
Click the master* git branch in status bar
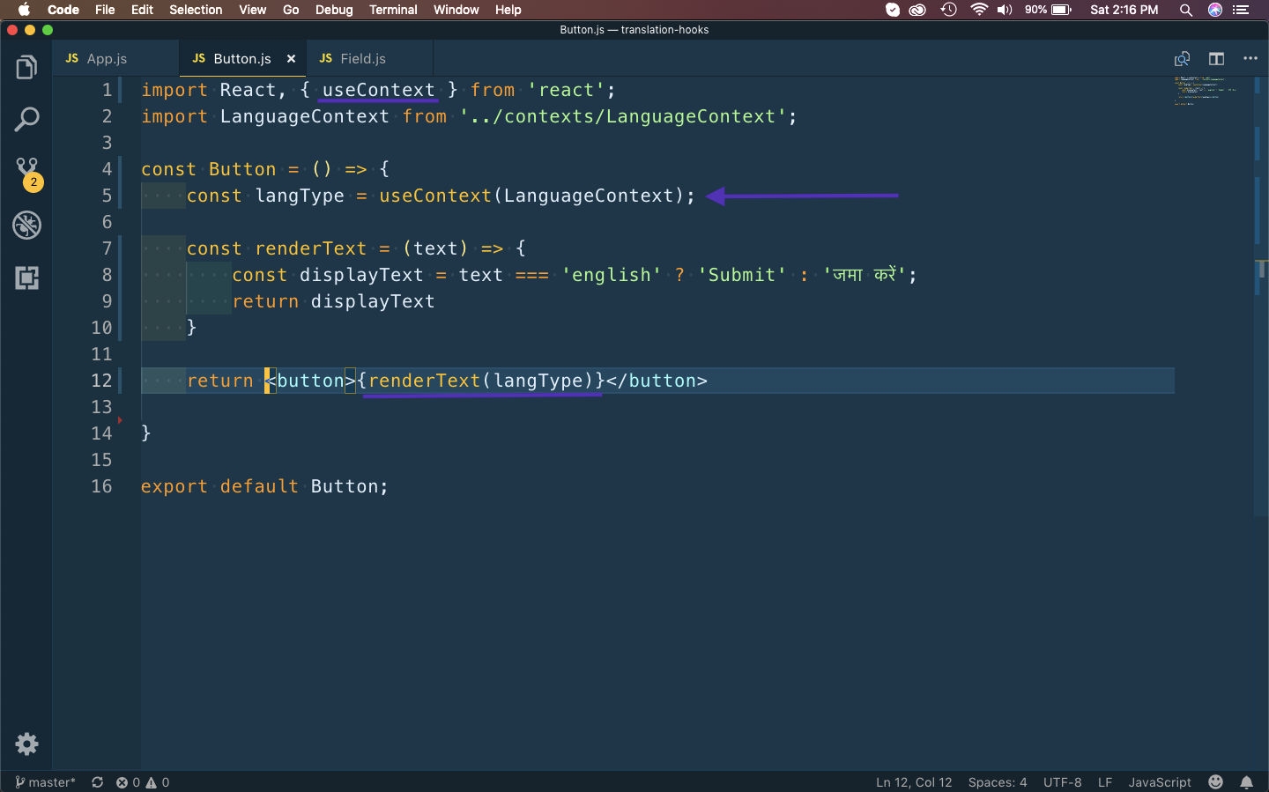(46, 782)
